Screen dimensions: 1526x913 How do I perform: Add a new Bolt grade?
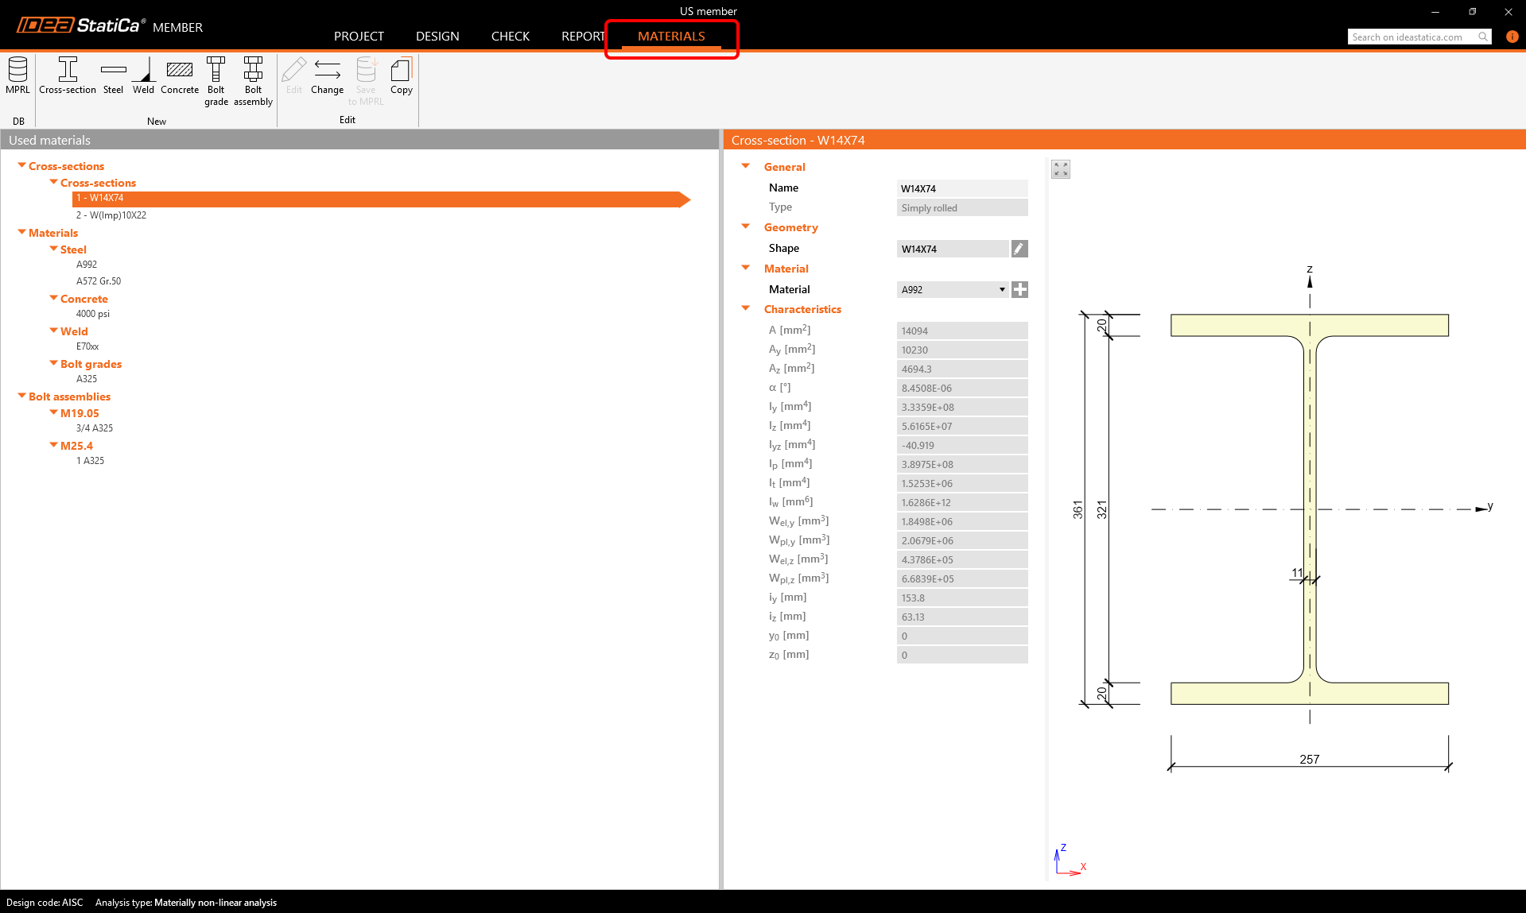tap(216, 79)
